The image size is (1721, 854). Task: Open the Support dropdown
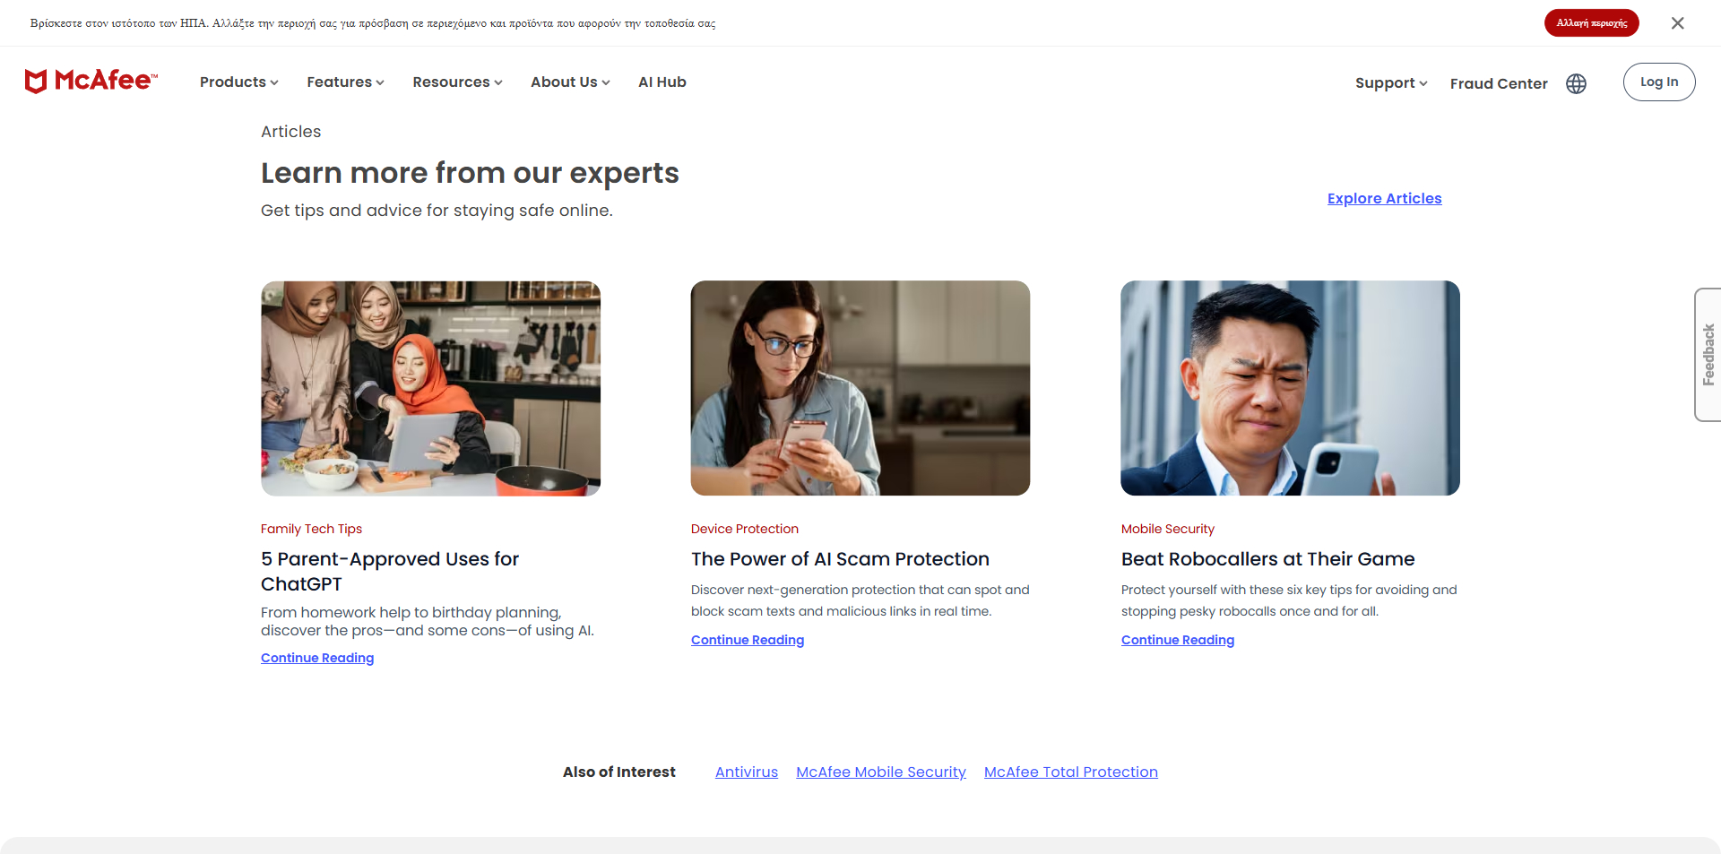[x=1390, y=83]
